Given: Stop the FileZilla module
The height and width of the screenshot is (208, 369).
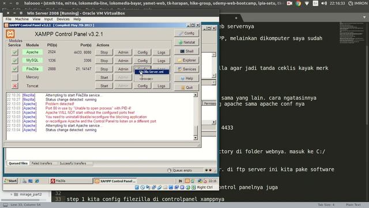Looking at the screenshot, I should coord(104,69).
